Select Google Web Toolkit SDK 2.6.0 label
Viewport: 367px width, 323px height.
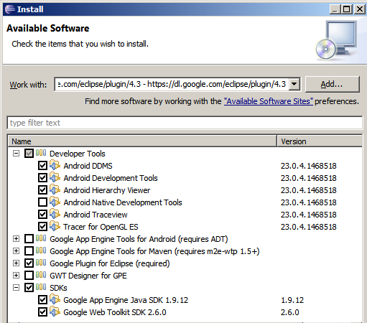[x=115, y=312]
